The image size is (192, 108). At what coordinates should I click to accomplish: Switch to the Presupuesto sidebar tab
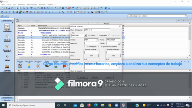coord(7,20)
